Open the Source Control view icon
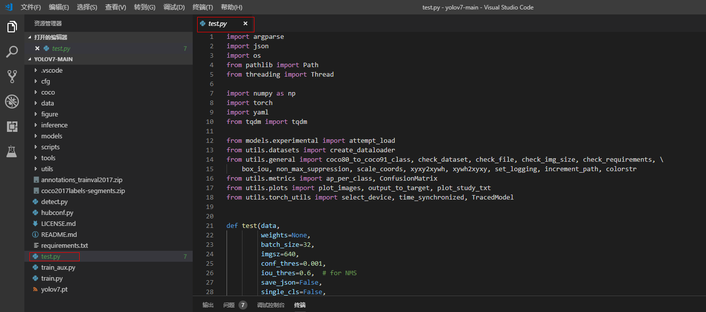 point(12,77)
